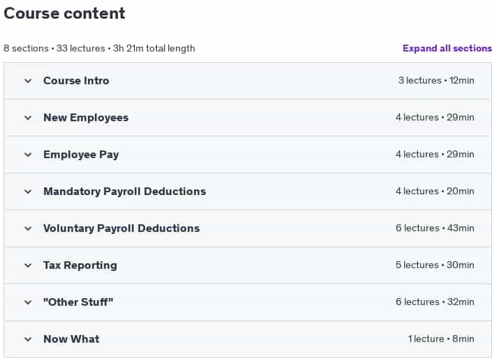Click chevron next to Employee Pay
Viewport: 492px width, 358px height.
click(28, 155)
